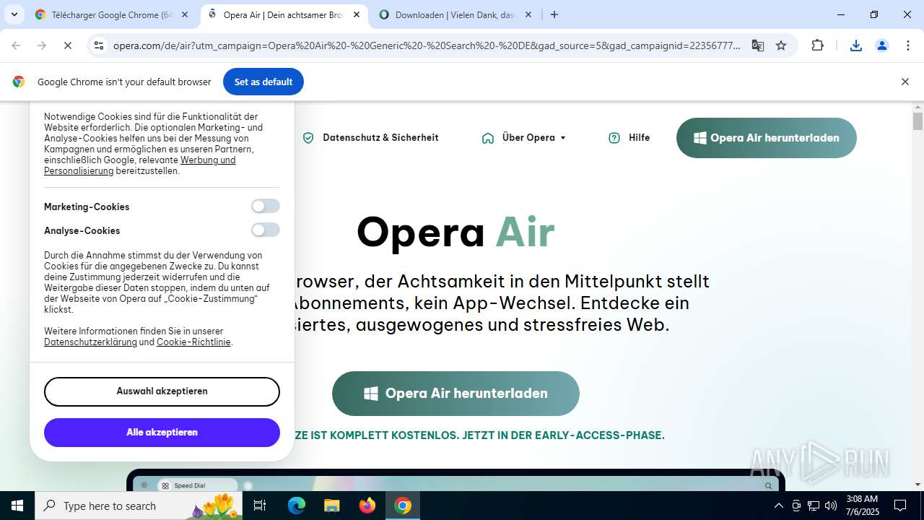This screenshot has height=520, width=924.
Task: Open Task View on taskbar
Action: point(260,506)
